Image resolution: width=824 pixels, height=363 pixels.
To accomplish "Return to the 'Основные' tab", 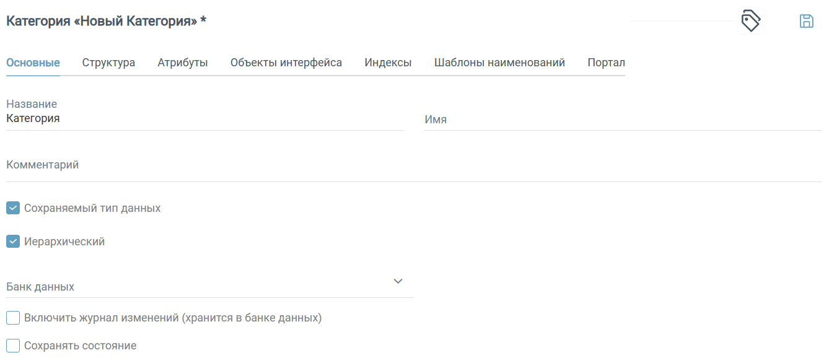I will coord(33,62).
